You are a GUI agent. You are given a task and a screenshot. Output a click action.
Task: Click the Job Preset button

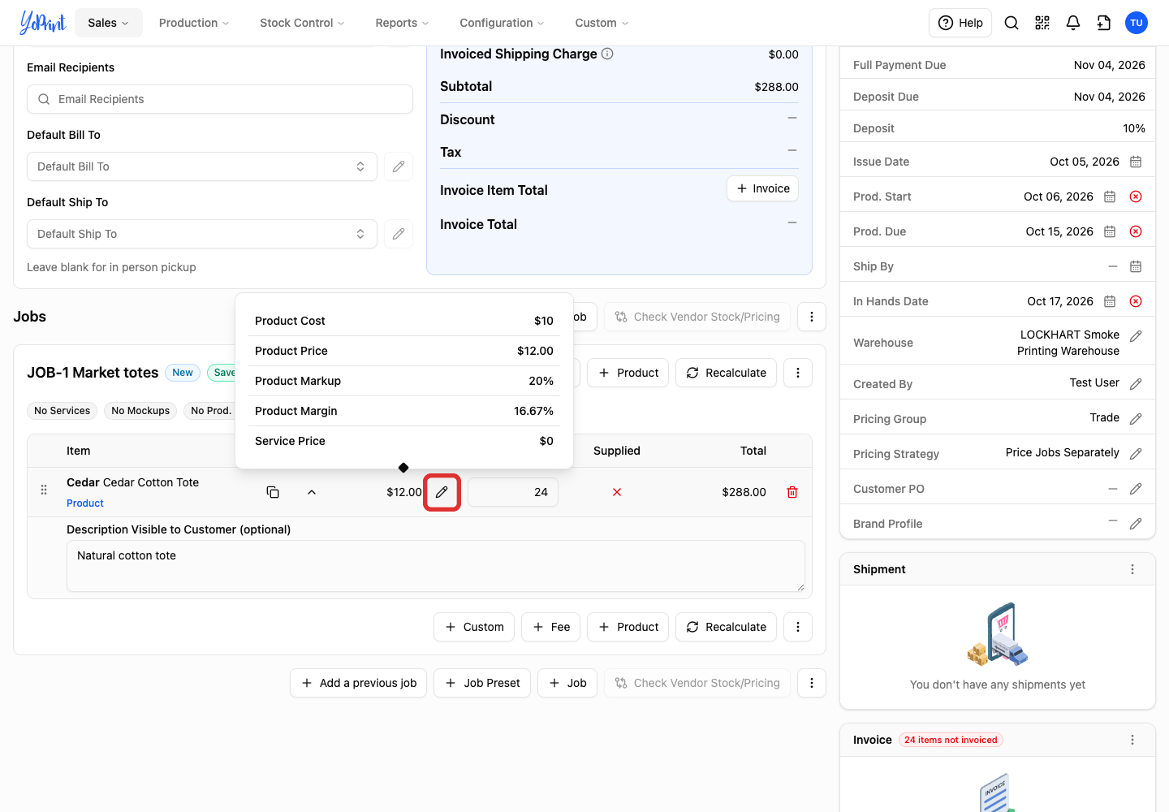(482, 683)
